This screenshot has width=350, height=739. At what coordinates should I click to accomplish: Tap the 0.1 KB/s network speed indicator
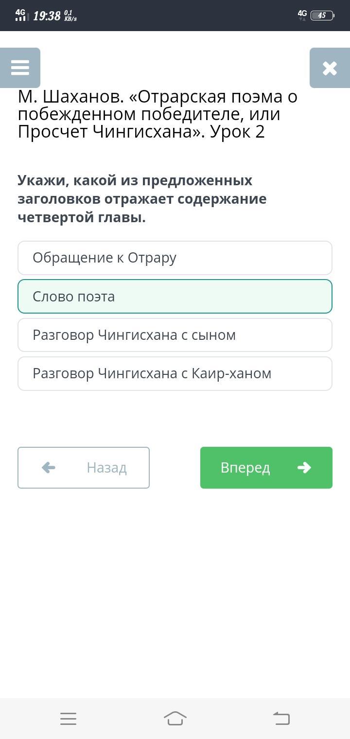pos(70,16)
